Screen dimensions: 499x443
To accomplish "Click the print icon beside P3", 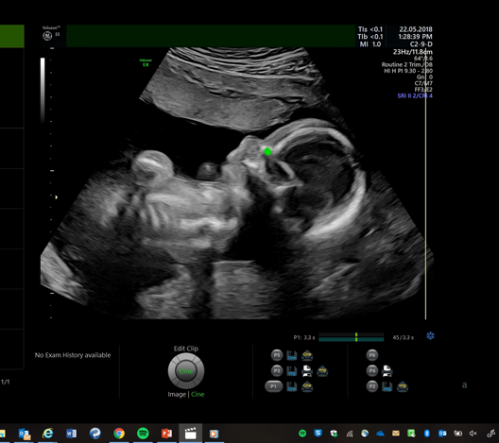I will point(306,371).
